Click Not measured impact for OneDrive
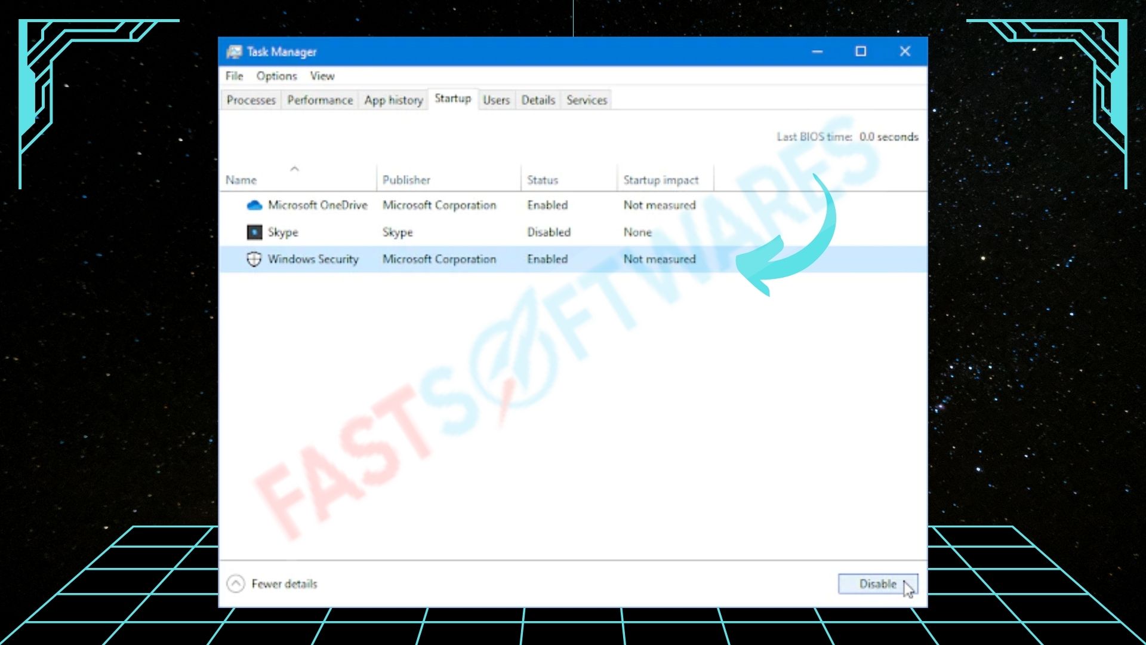Screen dimensions: 1146x645 [660, 205]
